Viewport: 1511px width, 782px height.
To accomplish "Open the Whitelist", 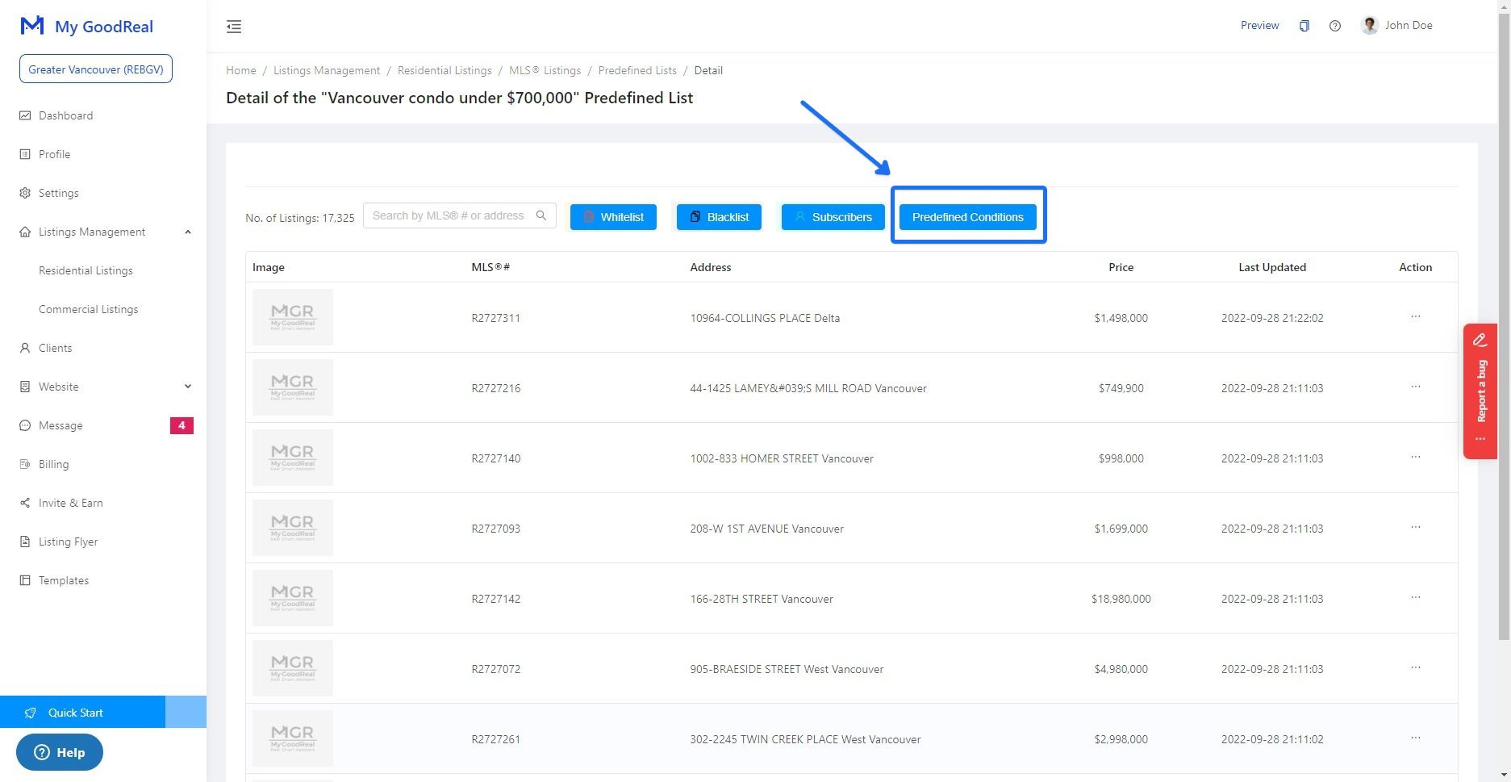I will (613, 216).
